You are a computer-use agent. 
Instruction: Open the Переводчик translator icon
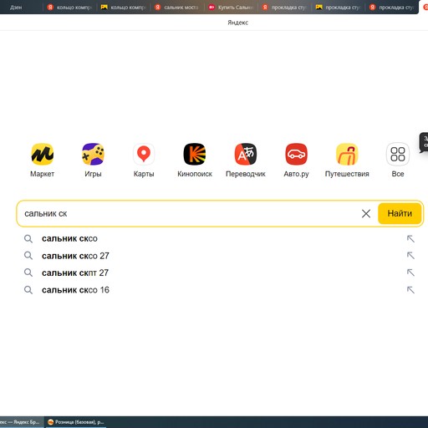pos(246,154)
